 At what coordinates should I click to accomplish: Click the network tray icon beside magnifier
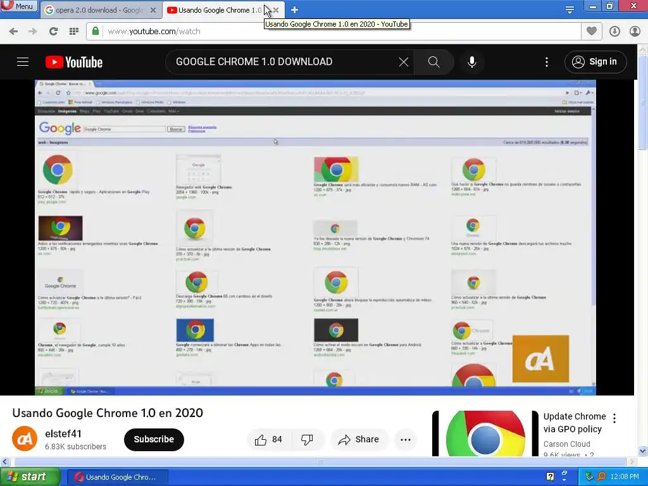click(589, 477)
